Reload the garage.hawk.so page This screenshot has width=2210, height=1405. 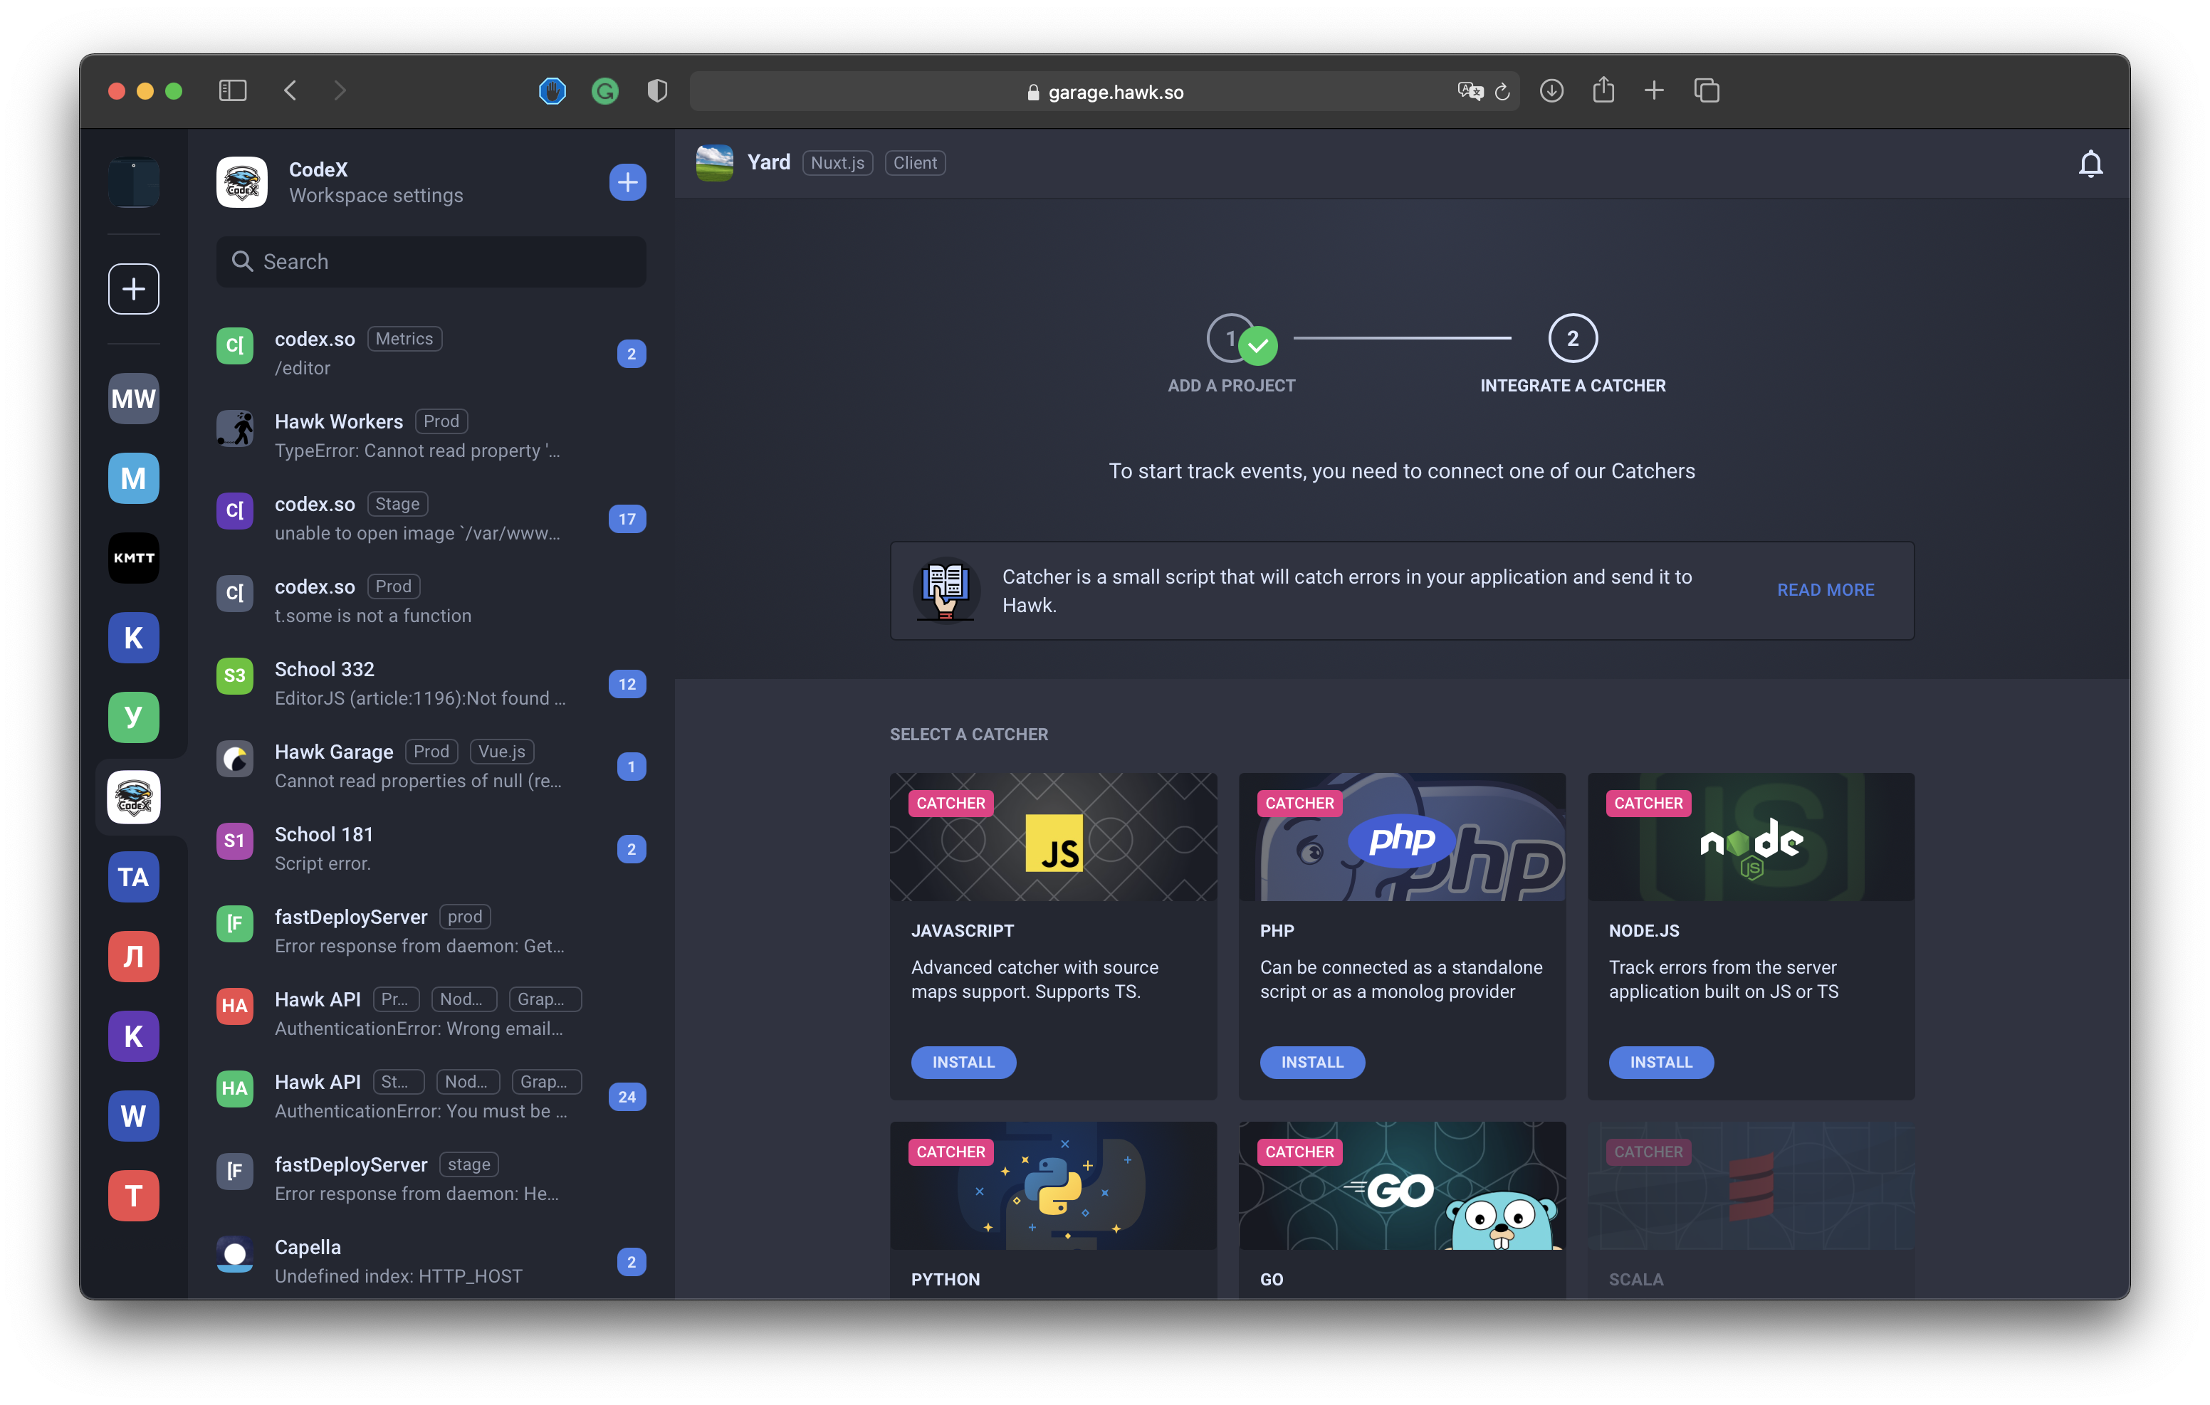point(1502,92)
